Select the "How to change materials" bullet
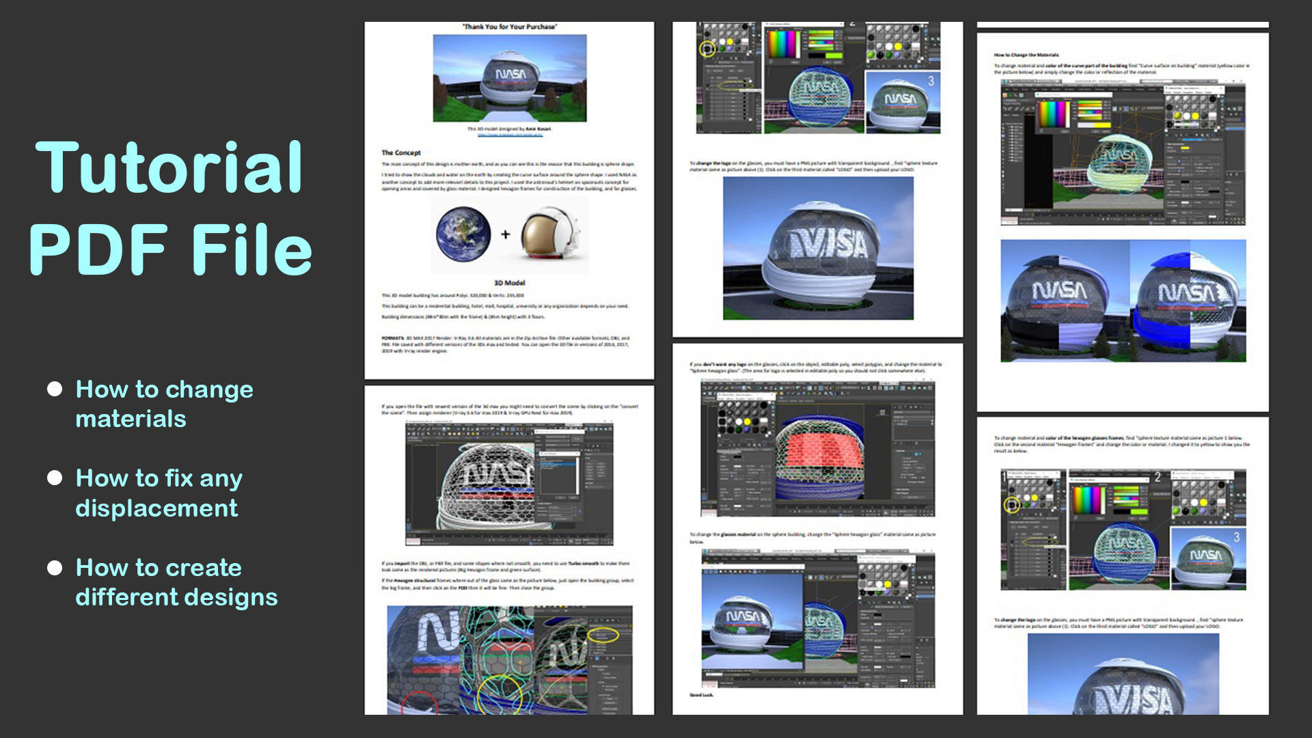The height and width of the screenshot is (738, 1312). click(164, 403)
